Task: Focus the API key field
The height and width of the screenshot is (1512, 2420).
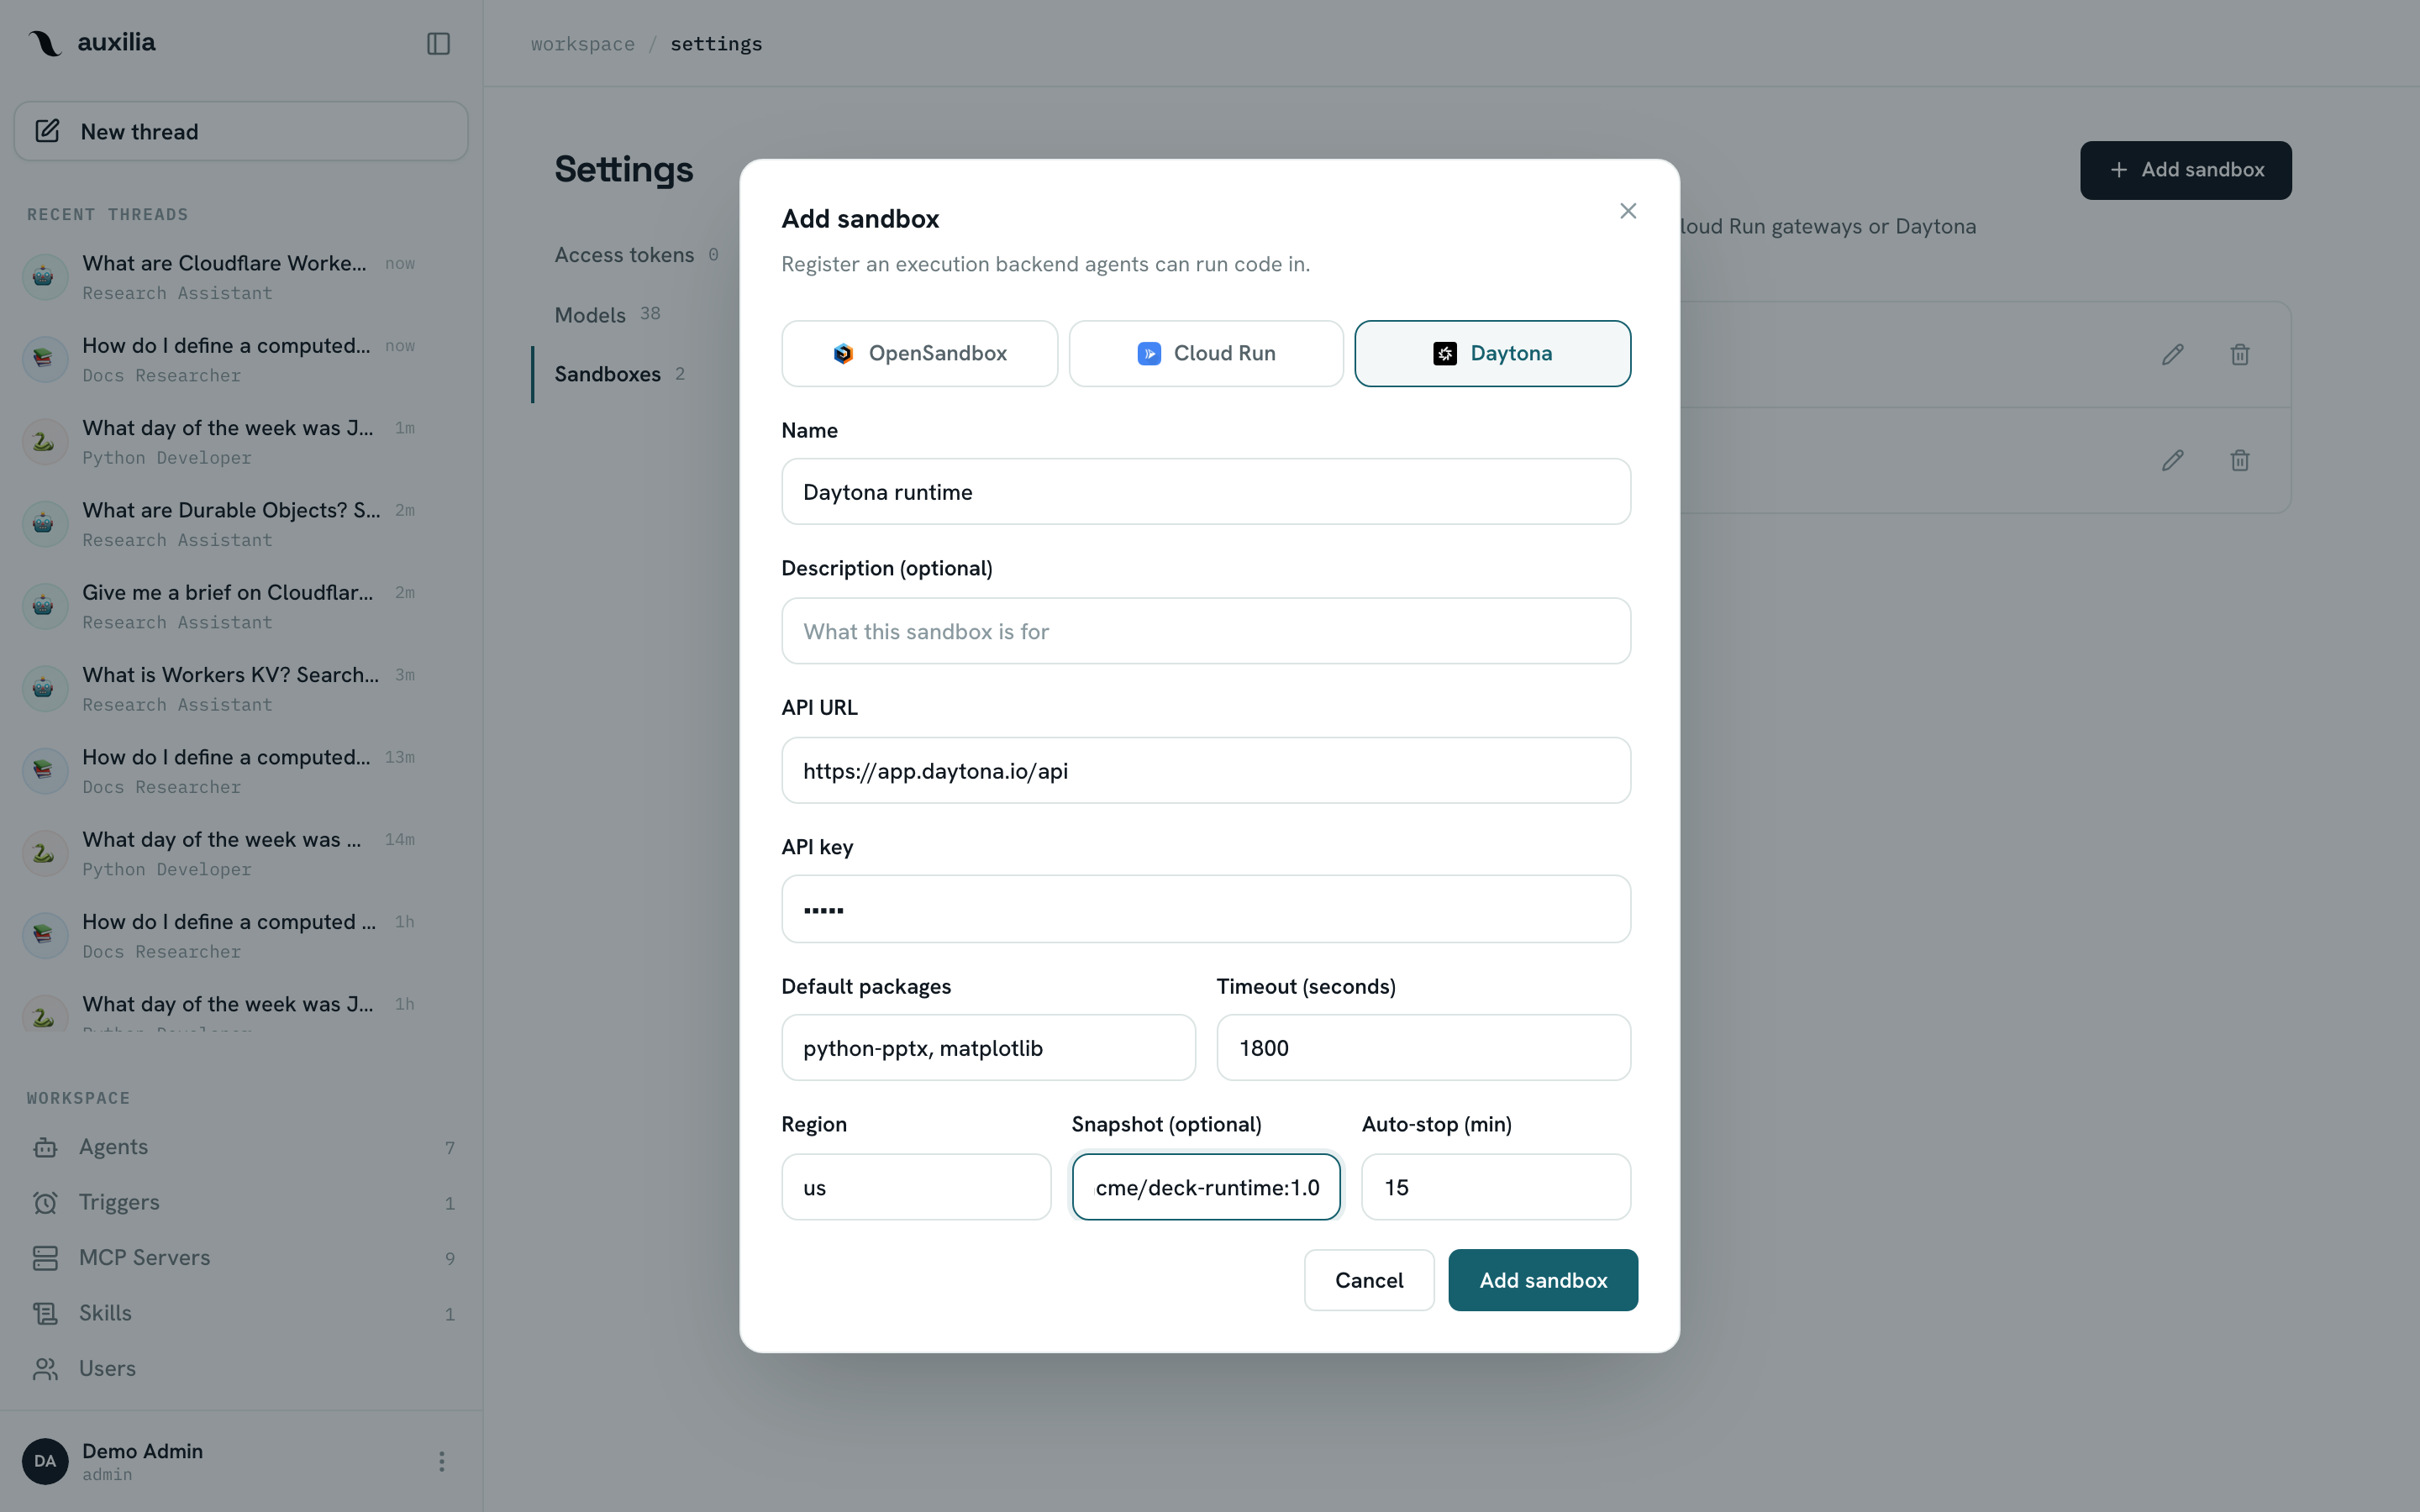Action: click(x=1206, y=909)
